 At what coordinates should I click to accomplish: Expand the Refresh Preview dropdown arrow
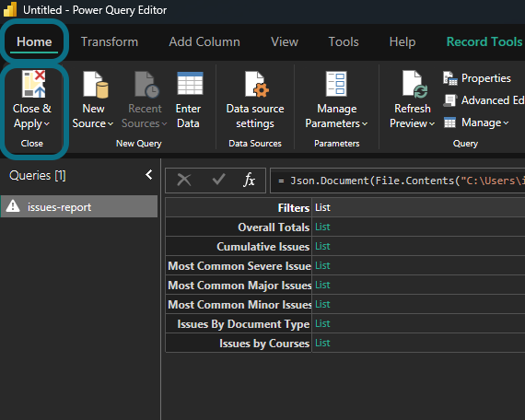432,124
